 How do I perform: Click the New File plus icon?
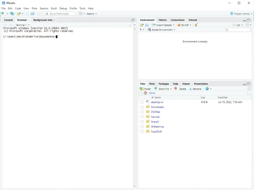point(3,13)
